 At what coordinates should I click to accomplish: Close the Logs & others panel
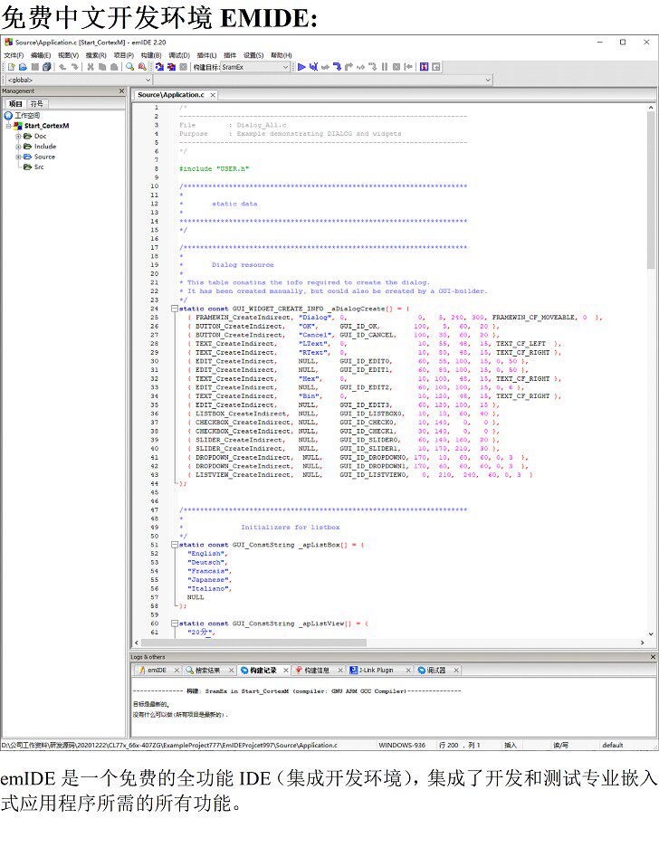tap(653, 657)
